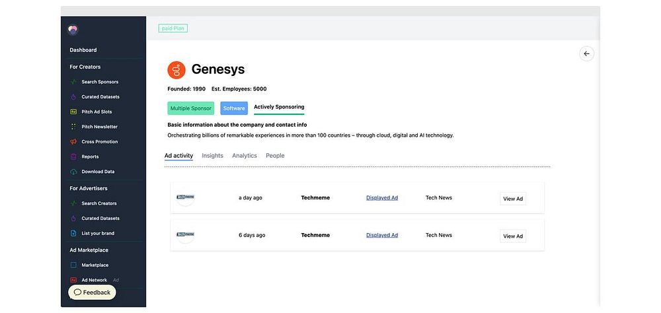This screenshot has width=661, height=313.
Task: Click the paid Plan badge
Action: [173, 28]
